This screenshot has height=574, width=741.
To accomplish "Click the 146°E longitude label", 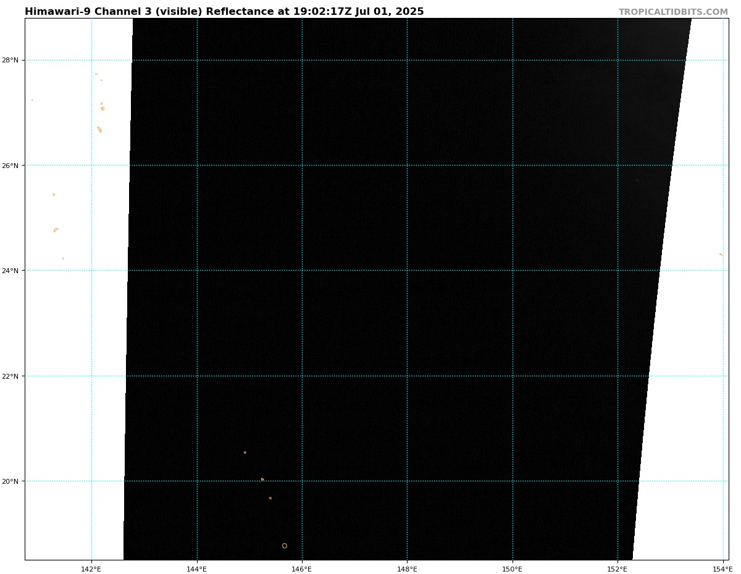I will (x=302, y=569).
